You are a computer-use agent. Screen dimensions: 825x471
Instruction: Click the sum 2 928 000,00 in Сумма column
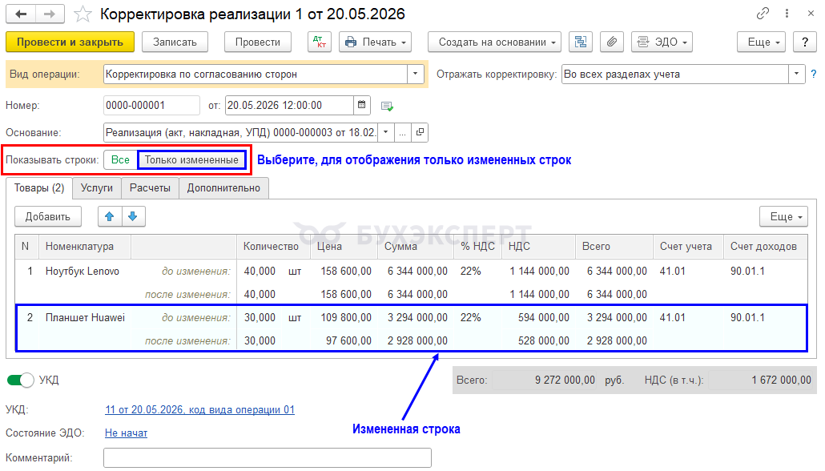point(418,340)
